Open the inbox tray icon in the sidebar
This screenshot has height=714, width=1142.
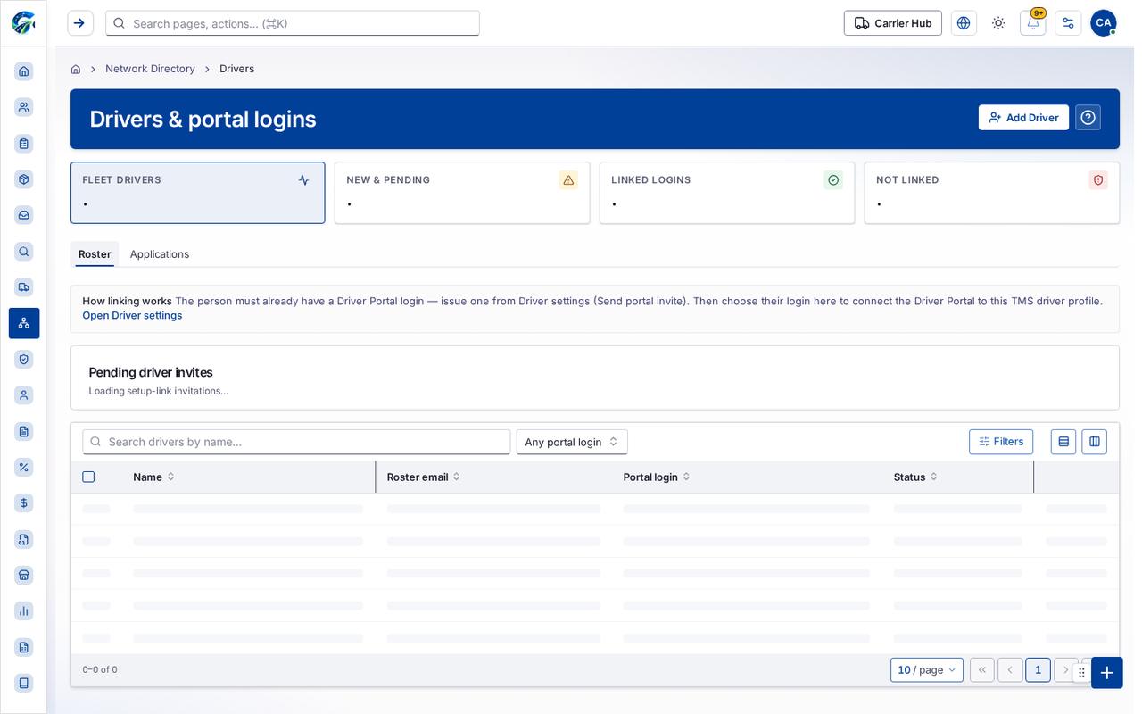point(24,215)
